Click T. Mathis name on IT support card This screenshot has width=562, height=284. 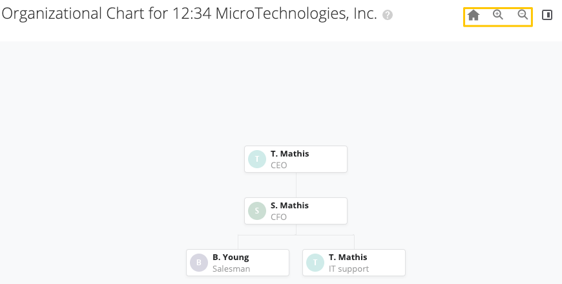(x=348, y=257)
